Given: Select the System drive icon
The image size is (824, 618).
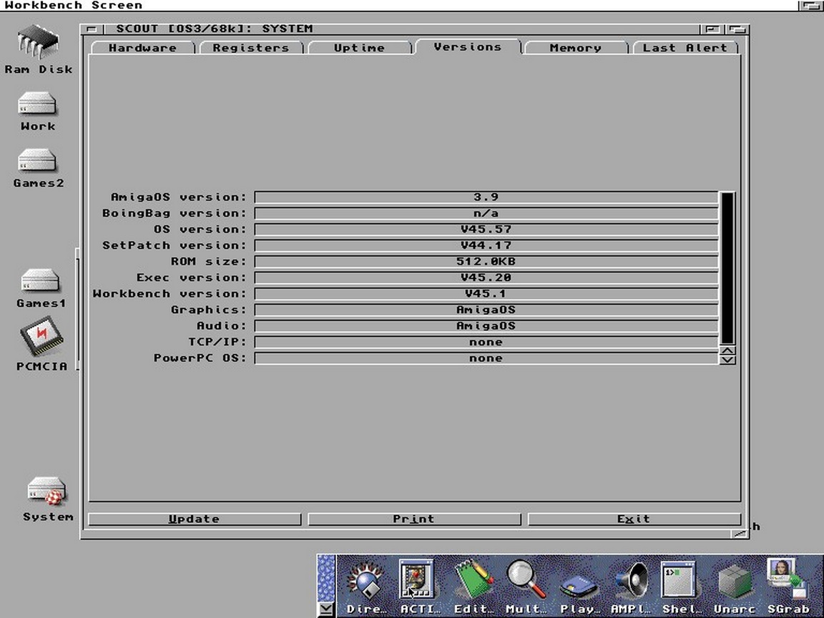Looking at the screenshot, I should pos(47,499).
